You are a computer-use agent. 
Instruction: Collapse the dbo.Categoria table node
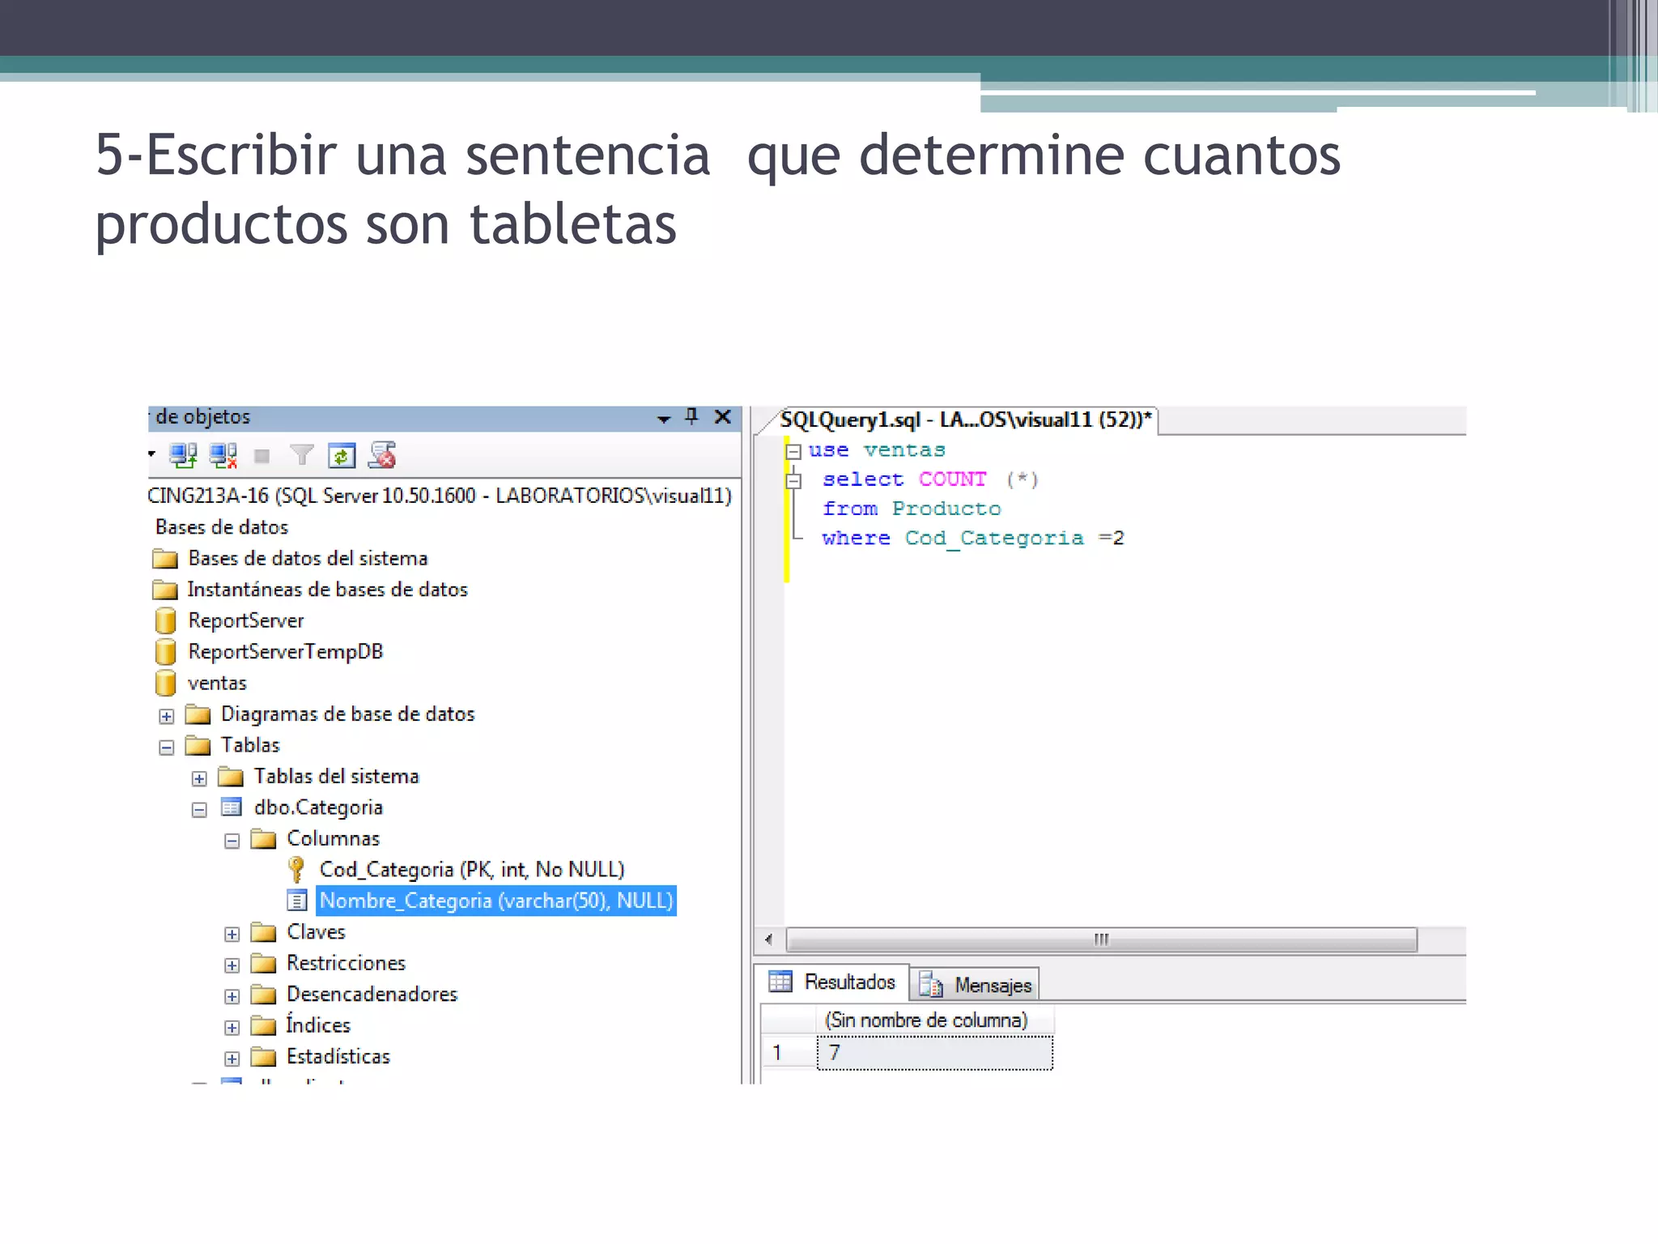coord(199,810)
